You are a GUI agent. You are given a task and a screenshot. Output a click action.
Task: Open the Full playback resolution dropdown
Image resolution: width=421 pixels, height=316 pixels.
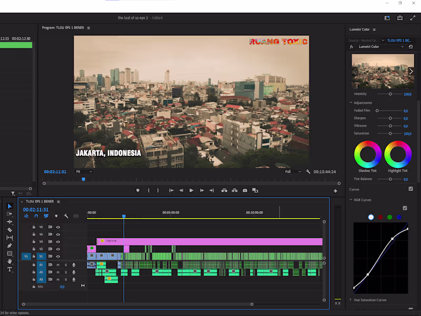pos(293,171)
